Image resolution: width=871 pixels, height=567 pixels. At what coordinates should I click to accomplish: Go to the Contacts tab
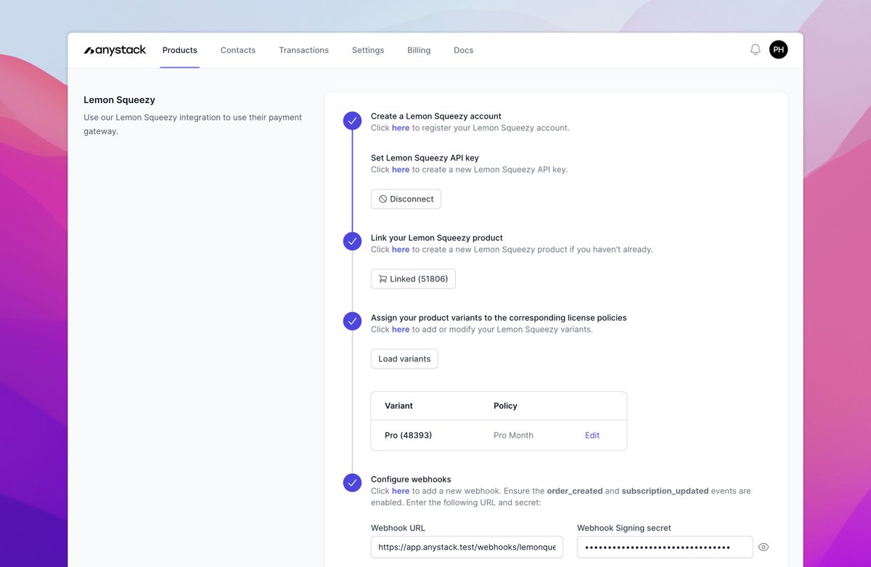coord(238,50)
